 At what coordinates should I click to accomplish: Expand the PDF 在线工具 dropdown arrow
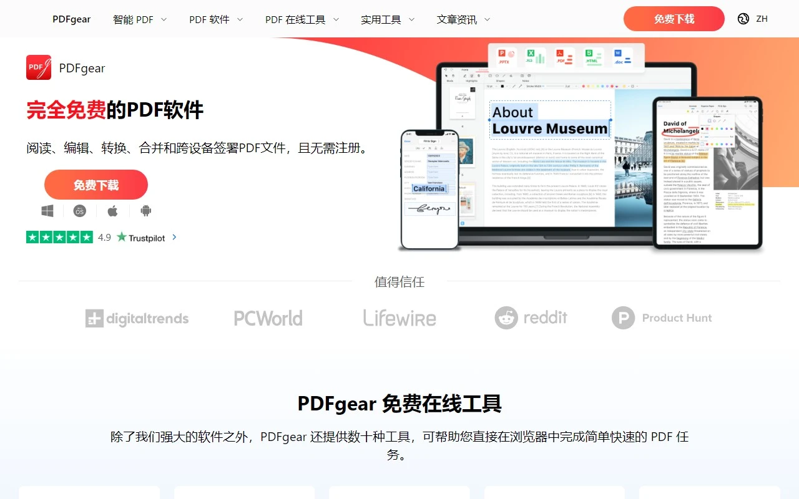pyautogui.click(x=336, y=19)
